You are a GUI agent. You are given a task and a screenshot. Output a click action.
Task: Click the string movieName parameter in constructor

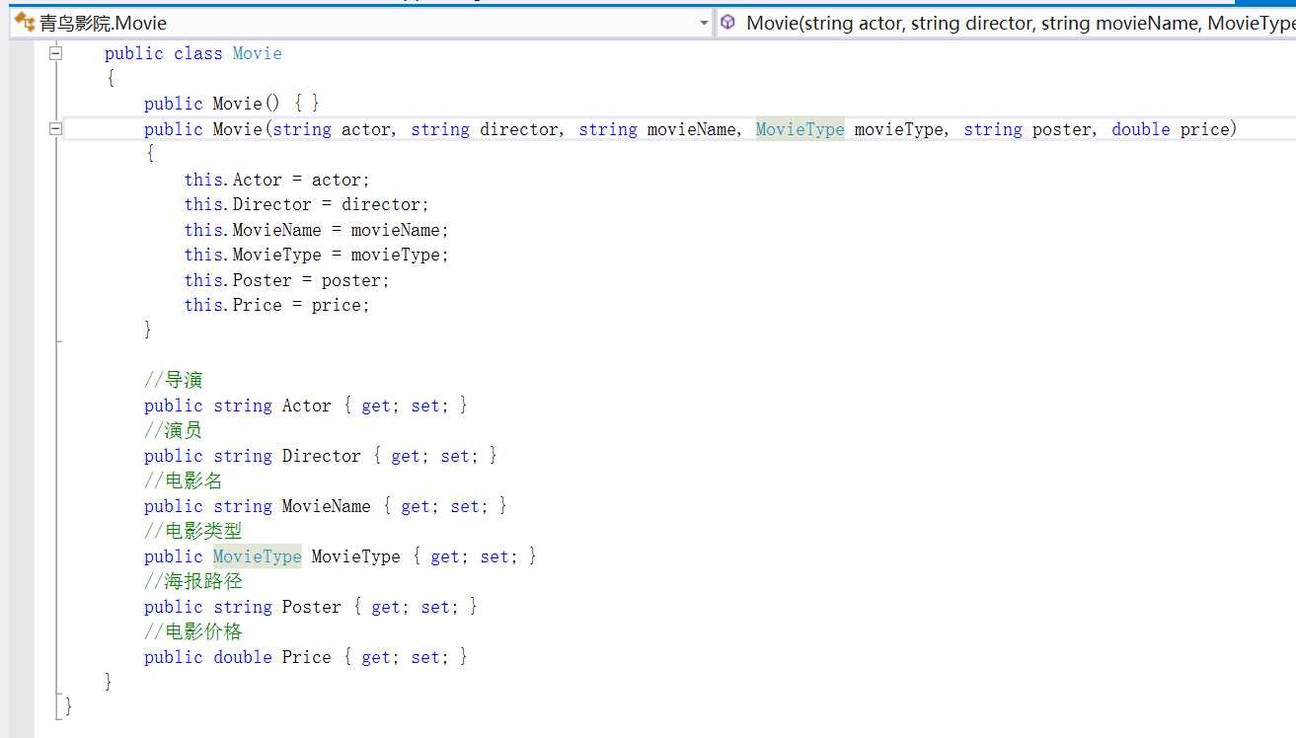pyautogui.click(x=657, y=129)
